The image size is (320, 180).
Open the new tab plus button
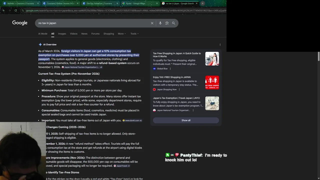pyautogui.click(x=202, y=3)
